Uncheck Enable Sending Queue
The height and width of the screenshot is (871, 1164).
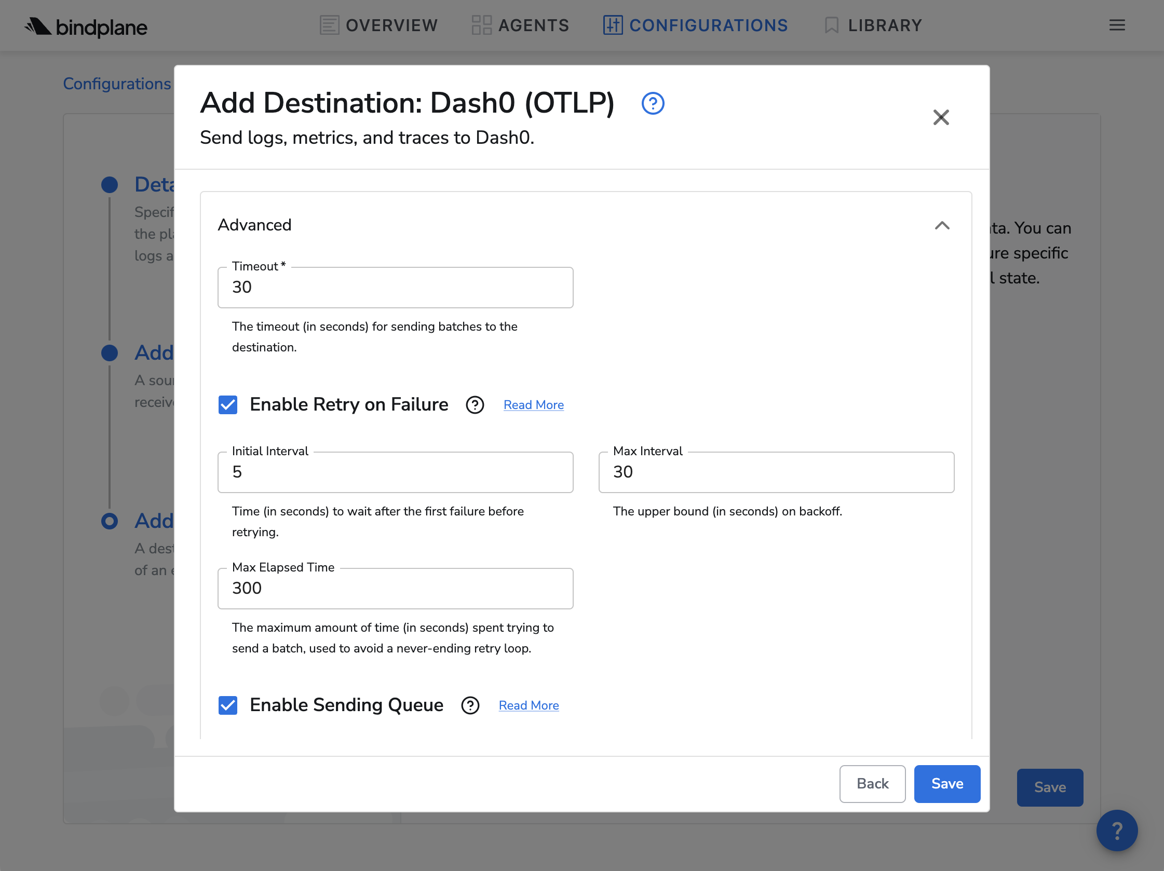[228, 705]
